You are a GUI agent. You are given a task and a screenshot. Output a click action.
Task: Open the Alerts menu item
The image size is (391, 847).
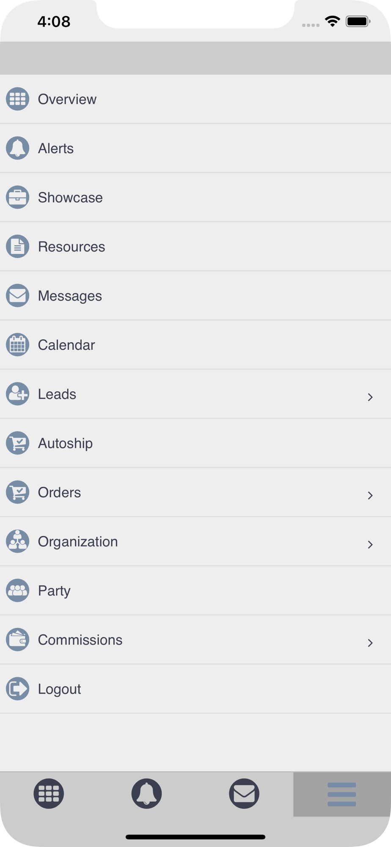coord(56,148)
